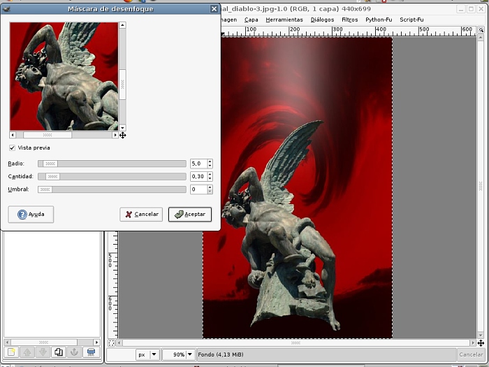
Task: Click the Cantidad slider handle
Action: [x=52, y=177]
